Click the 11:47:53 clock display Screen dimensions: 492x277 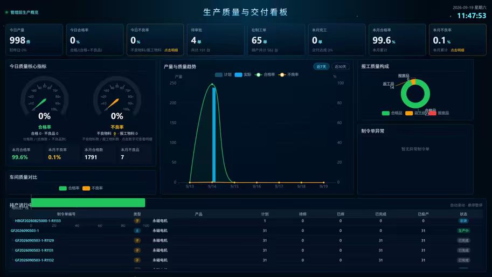472,16
